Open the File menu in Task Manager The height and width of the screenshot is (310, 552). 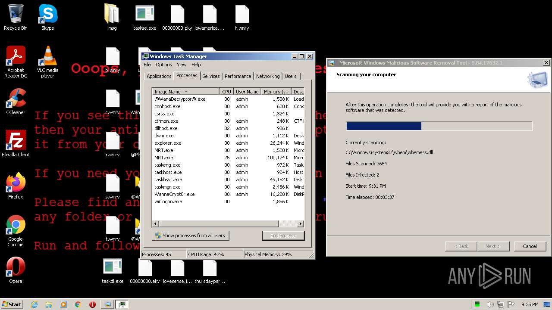tap(147, 65)
